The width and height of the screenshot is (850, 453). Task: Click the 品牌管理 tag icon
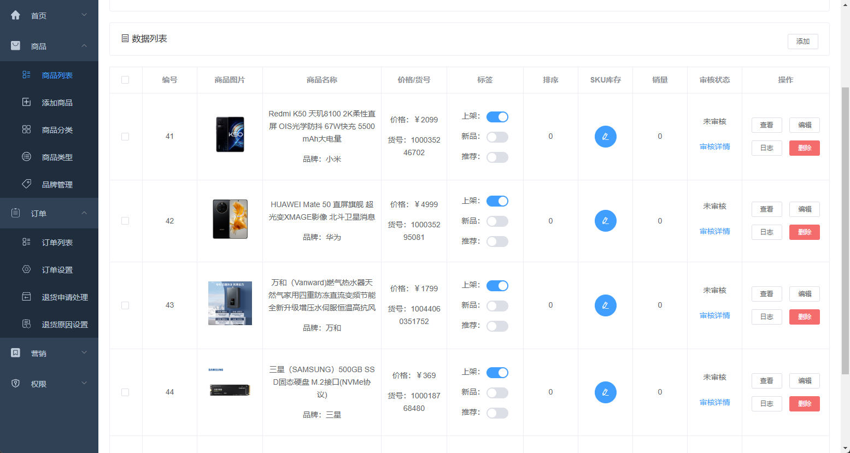point(26,184)
